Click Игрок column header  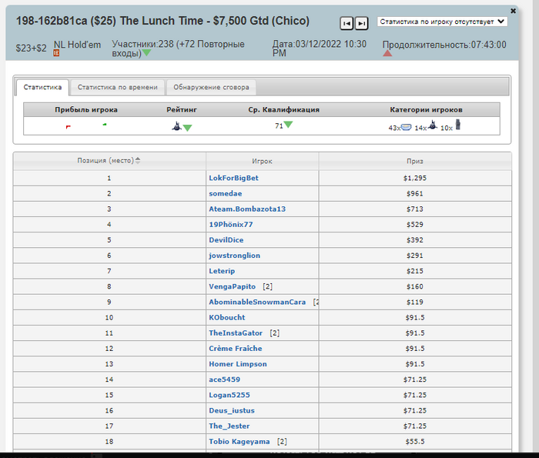[x=262, y=161]
